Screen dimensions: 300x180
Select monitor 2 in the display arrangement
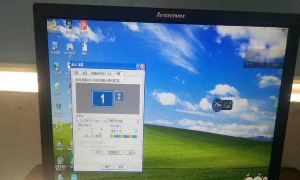[119, 96]
